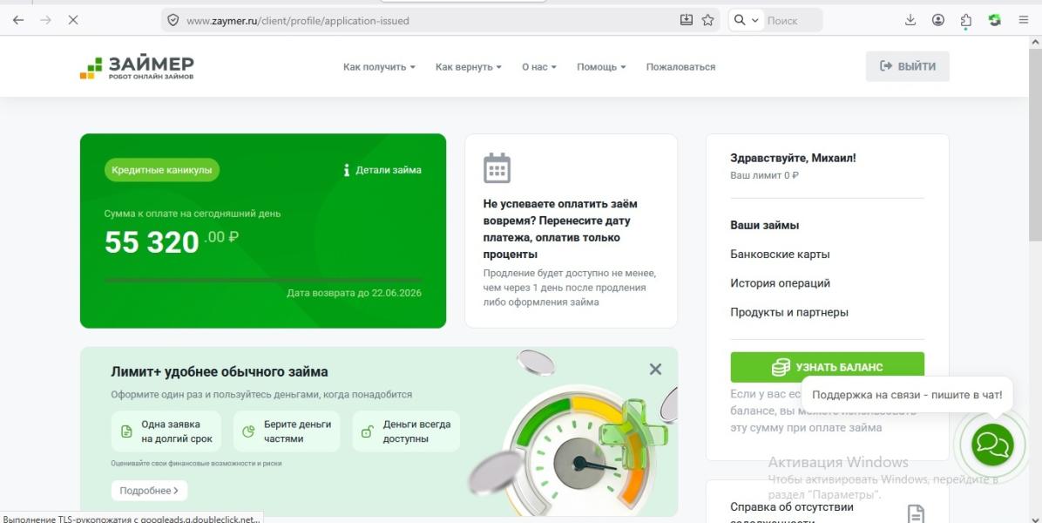Open Детали займа link

tap(388, 170)
